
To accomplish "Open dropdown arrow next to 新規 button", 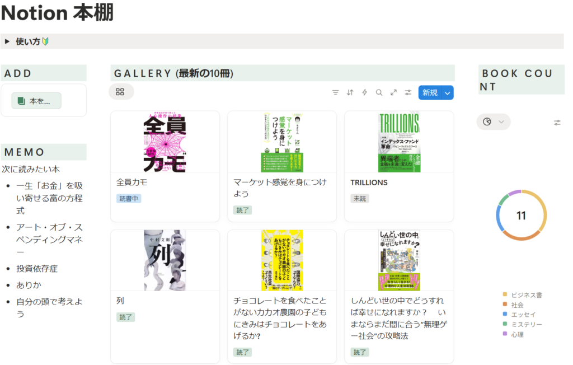I will coord(447,93).
